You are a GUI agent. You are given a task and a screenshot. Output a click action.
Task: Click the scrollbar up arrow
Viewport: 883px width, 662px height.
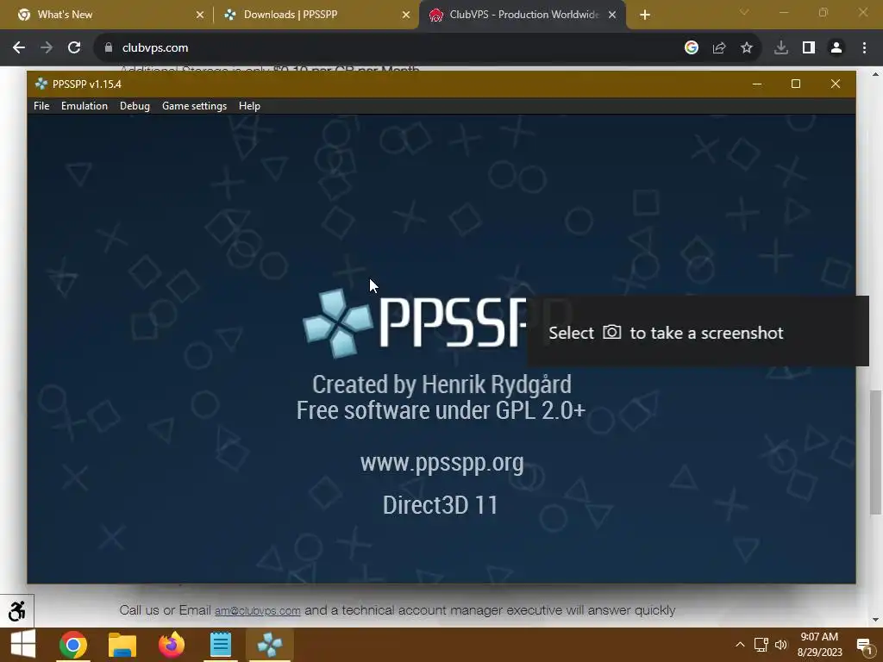pyautogui.click(x=875, y=73)
